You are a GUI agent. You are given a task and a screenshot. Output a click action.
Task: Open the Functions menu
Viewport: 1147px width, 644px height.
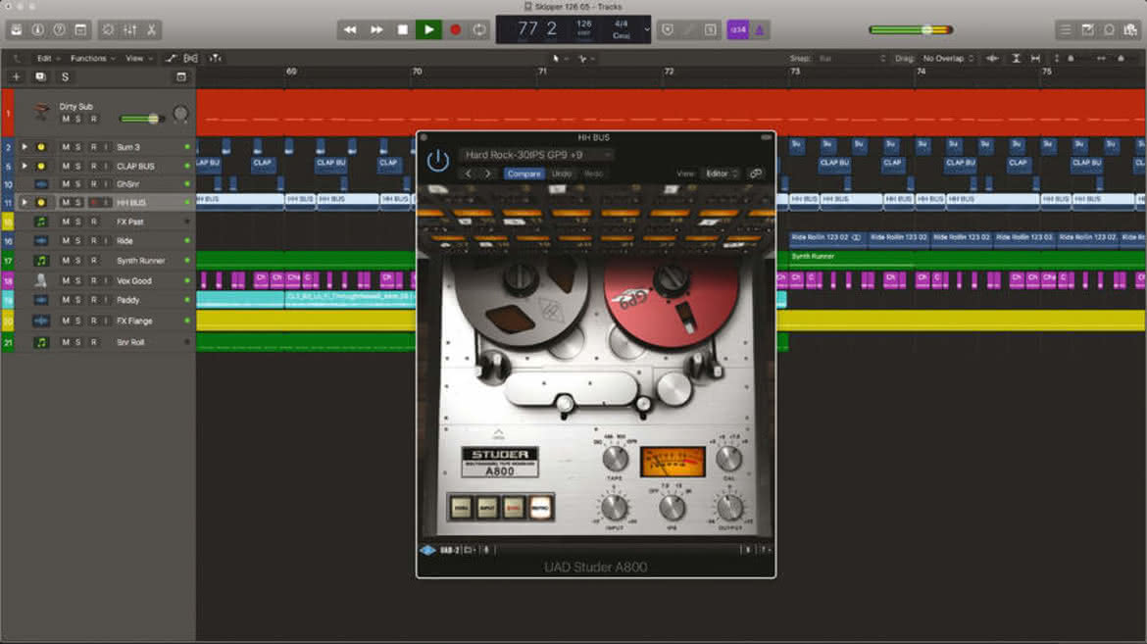pyautogui.click(x=92, y=58)
